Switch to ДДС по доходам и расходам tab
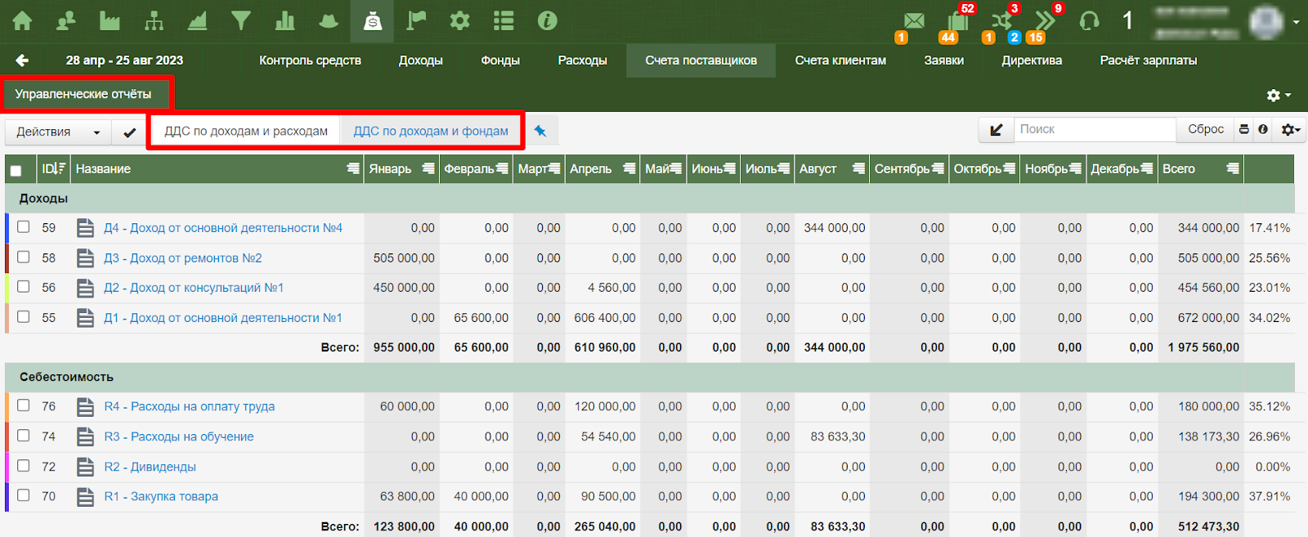The height and width of the screenshot is (537, 1308). click(246, 131)
